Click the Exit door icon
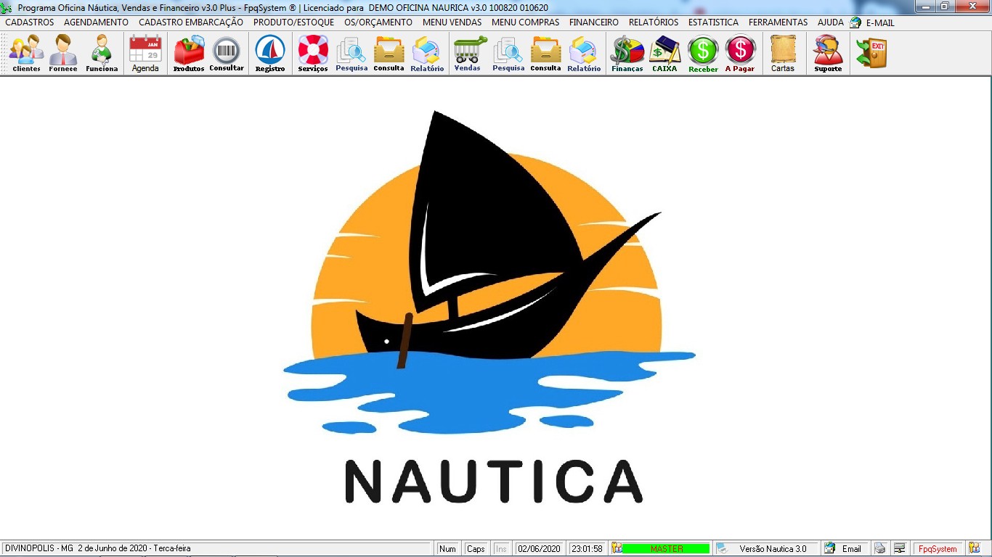This screenshot has height=557, width=992. 871,54
